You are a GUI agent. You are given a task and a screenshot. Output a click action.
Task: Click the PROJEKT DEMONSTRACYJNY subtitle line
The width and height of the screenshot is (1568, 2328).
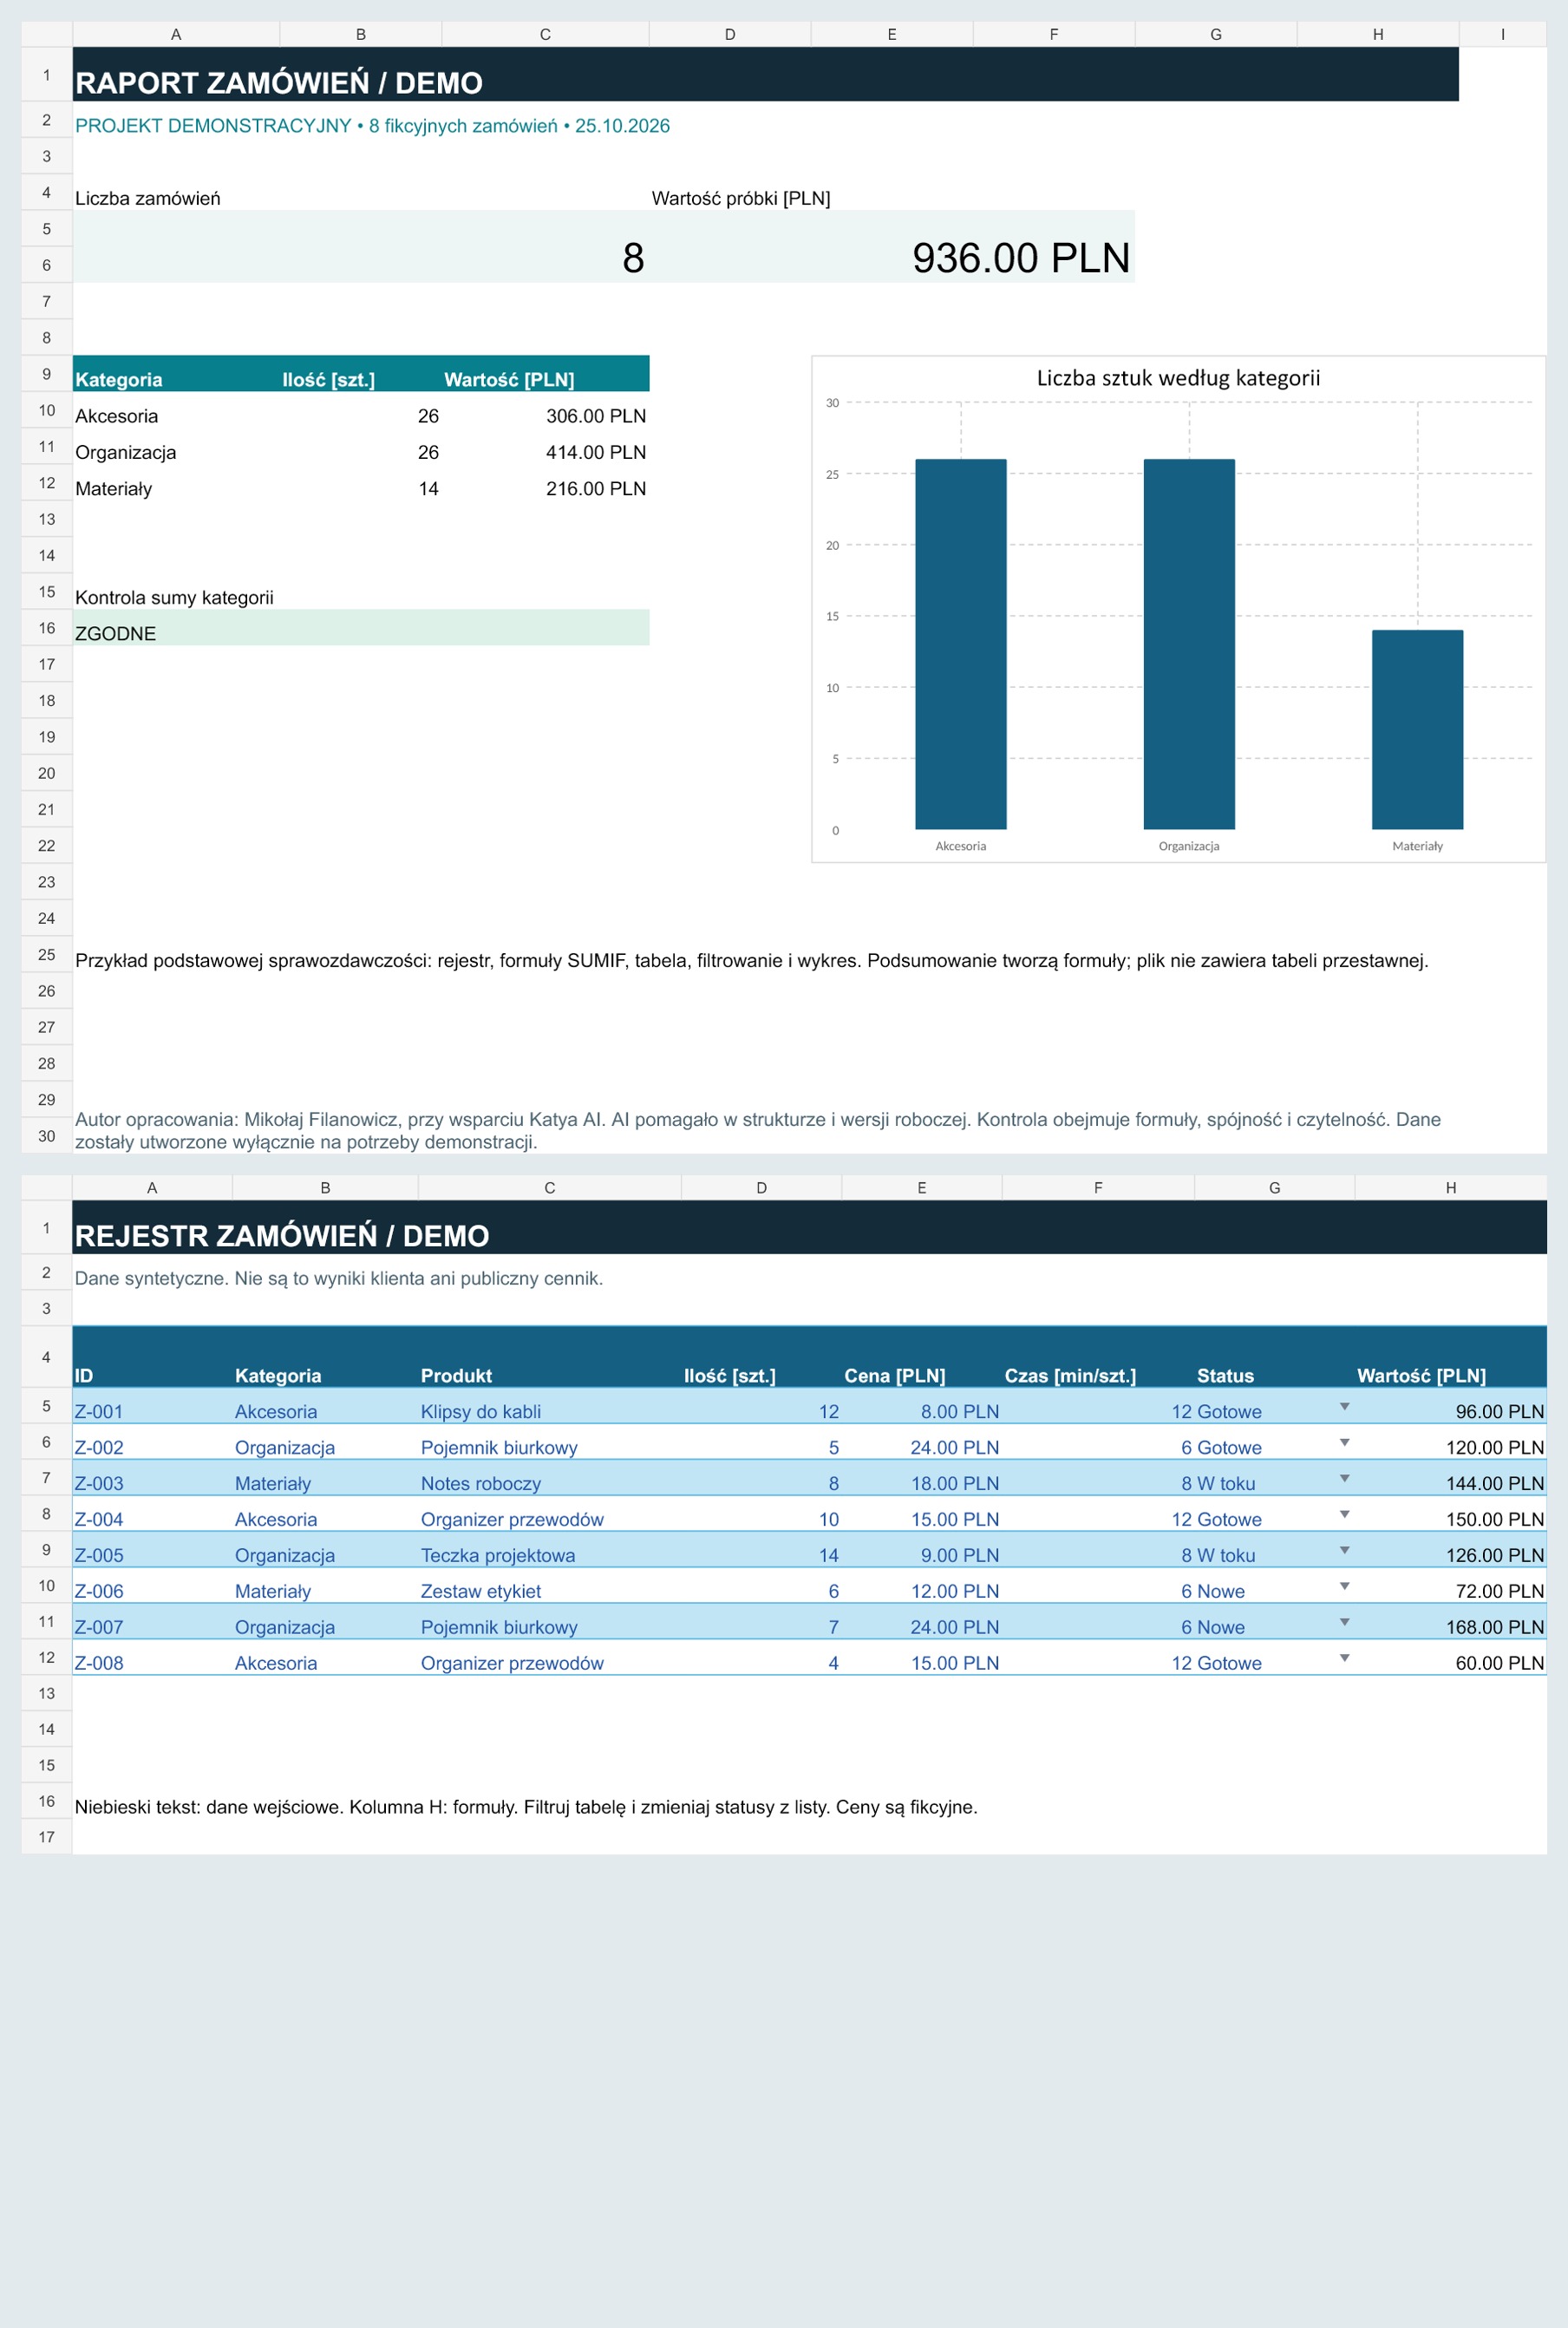372,126
